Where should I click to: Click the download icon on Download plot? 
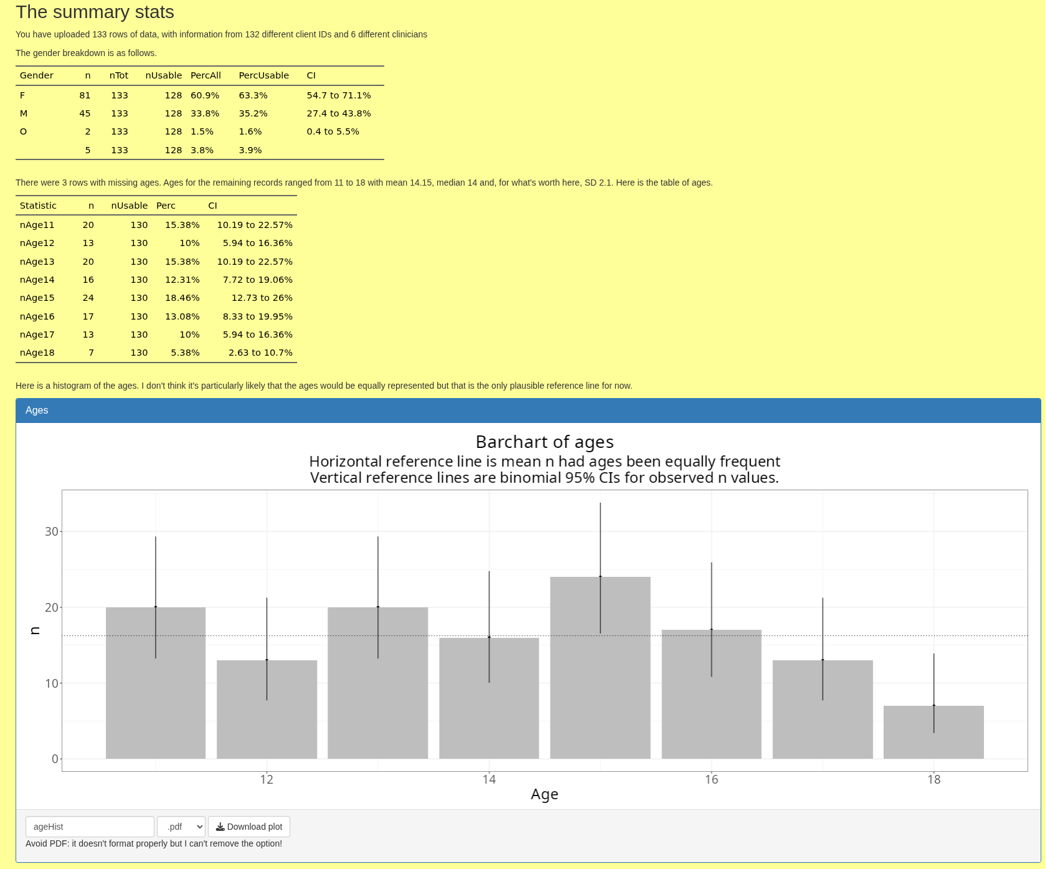(220, 827)
